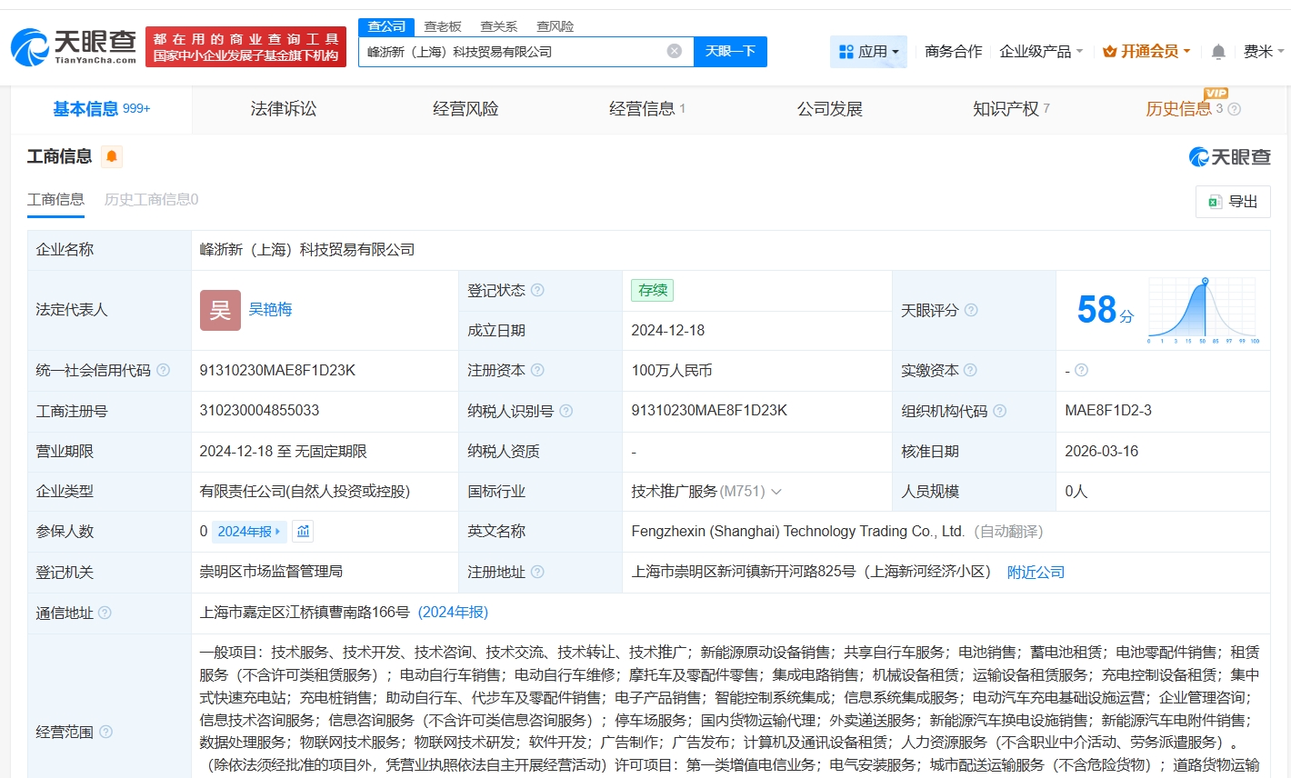Open the notification bell in header
The width and height of the screenshot is (1291, 778).
click(1218, 52)
